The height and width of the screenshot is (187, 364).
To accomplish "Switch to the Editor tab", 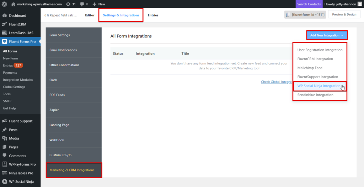I will [x=90, y=15].
